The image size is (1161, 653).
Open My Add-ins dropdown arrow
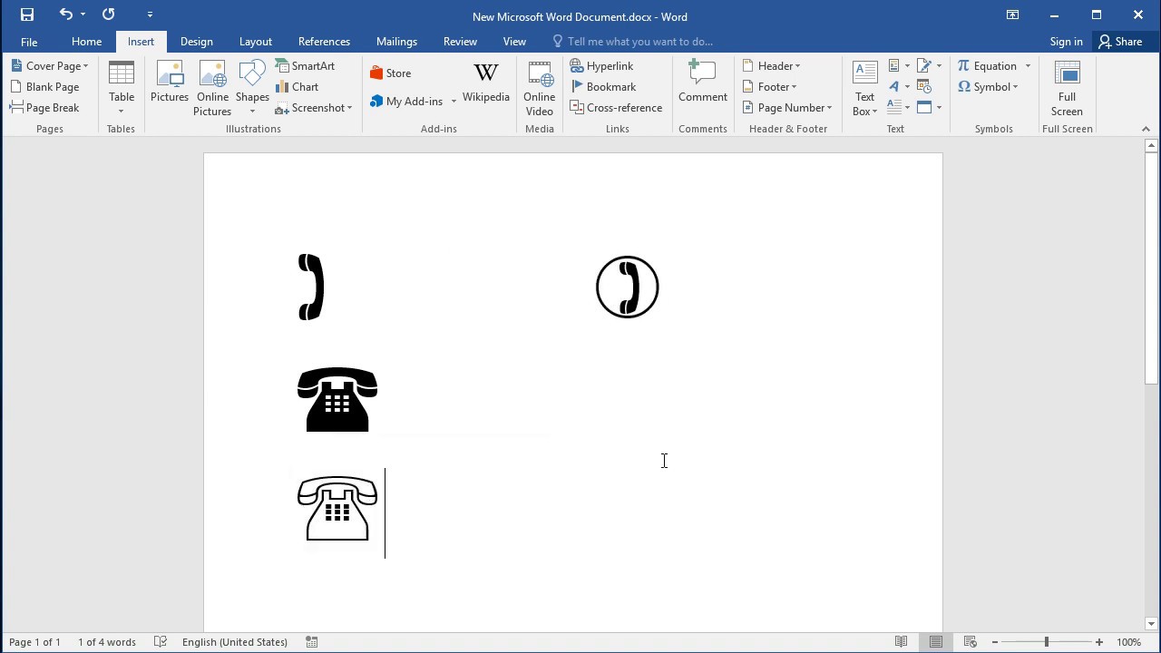454,102
